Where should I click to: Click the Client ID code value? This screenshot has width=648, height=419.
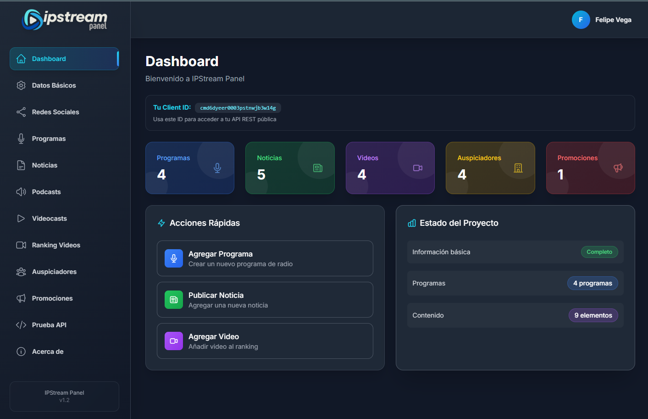(x=238, y=108)
